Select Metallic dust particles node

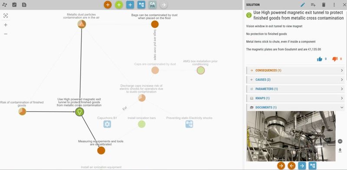pyautogui.click(x=82, y=24)
